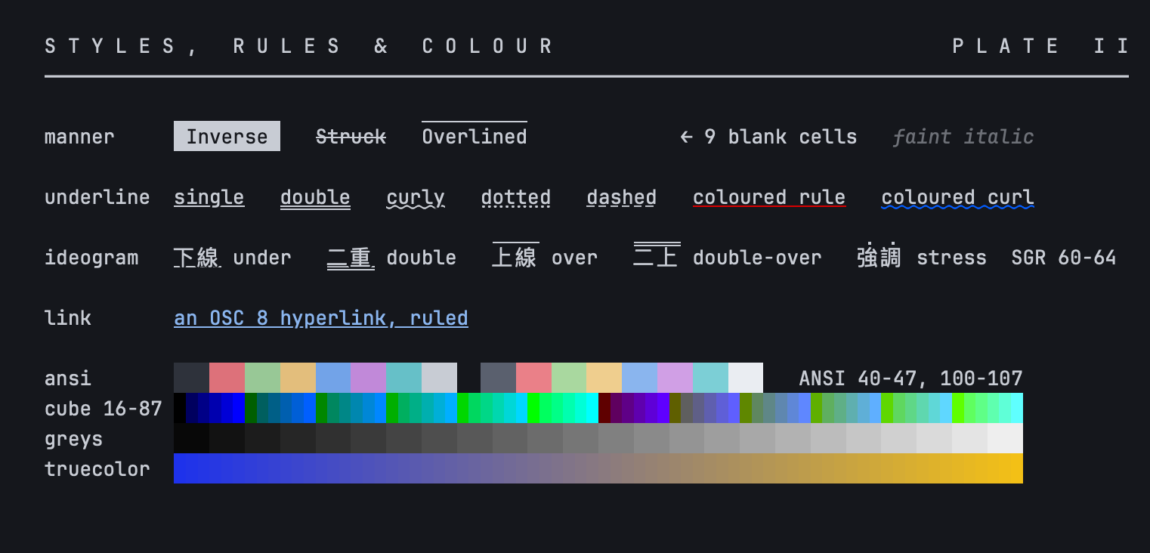
Task: Select the "上線 over" ideogram sample
Action: tap(545, 257)
